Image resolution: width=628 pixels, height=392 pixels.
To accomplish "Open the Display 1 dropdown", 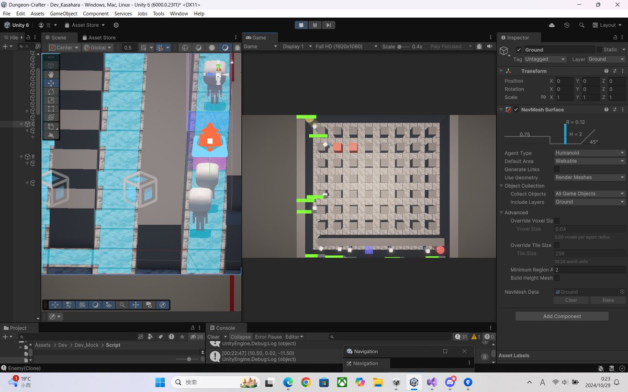I will [x=297, y=47].
